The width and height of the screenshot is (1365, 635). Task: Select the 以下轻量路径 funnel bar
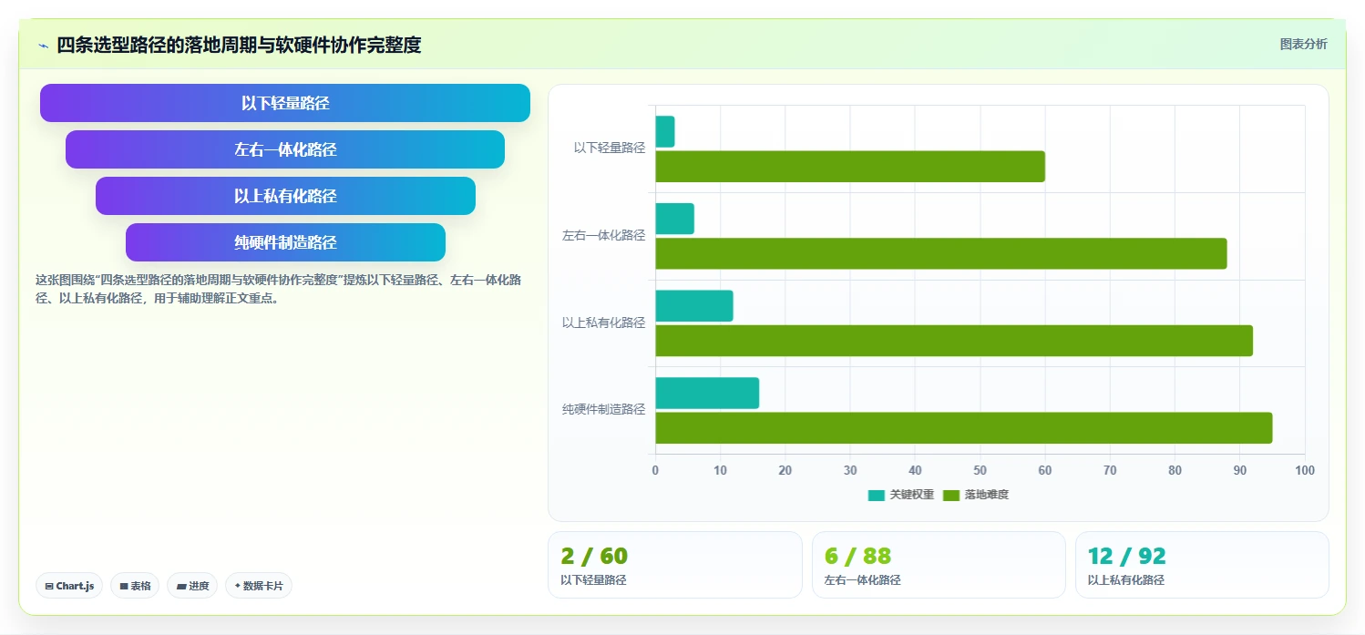[285, 103]
